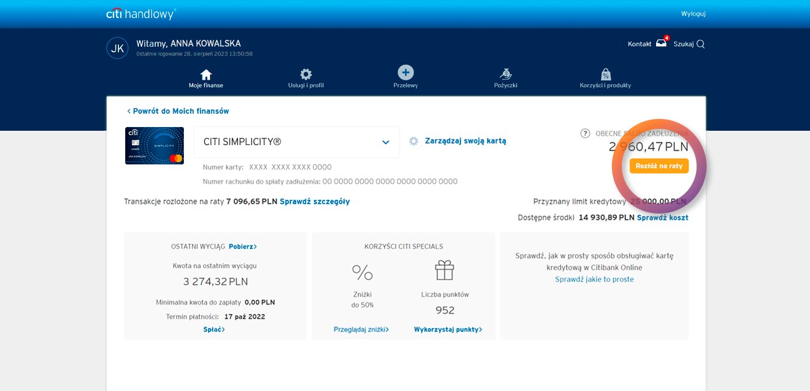Click the available funds value 14 930,89 PLN
810x391 pixels.
(x=606, y=218)
